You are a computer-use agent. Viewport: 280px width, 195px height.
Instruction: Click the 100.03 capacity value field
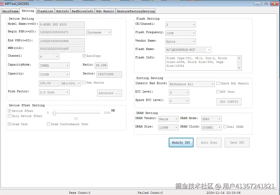[x=49, y=83]
